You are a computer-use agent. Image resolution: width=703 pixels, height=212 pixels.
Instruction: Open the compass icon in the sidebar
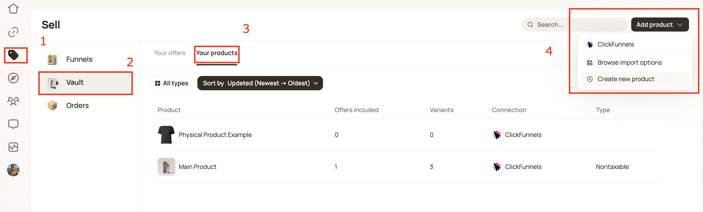tap(13, 78)
